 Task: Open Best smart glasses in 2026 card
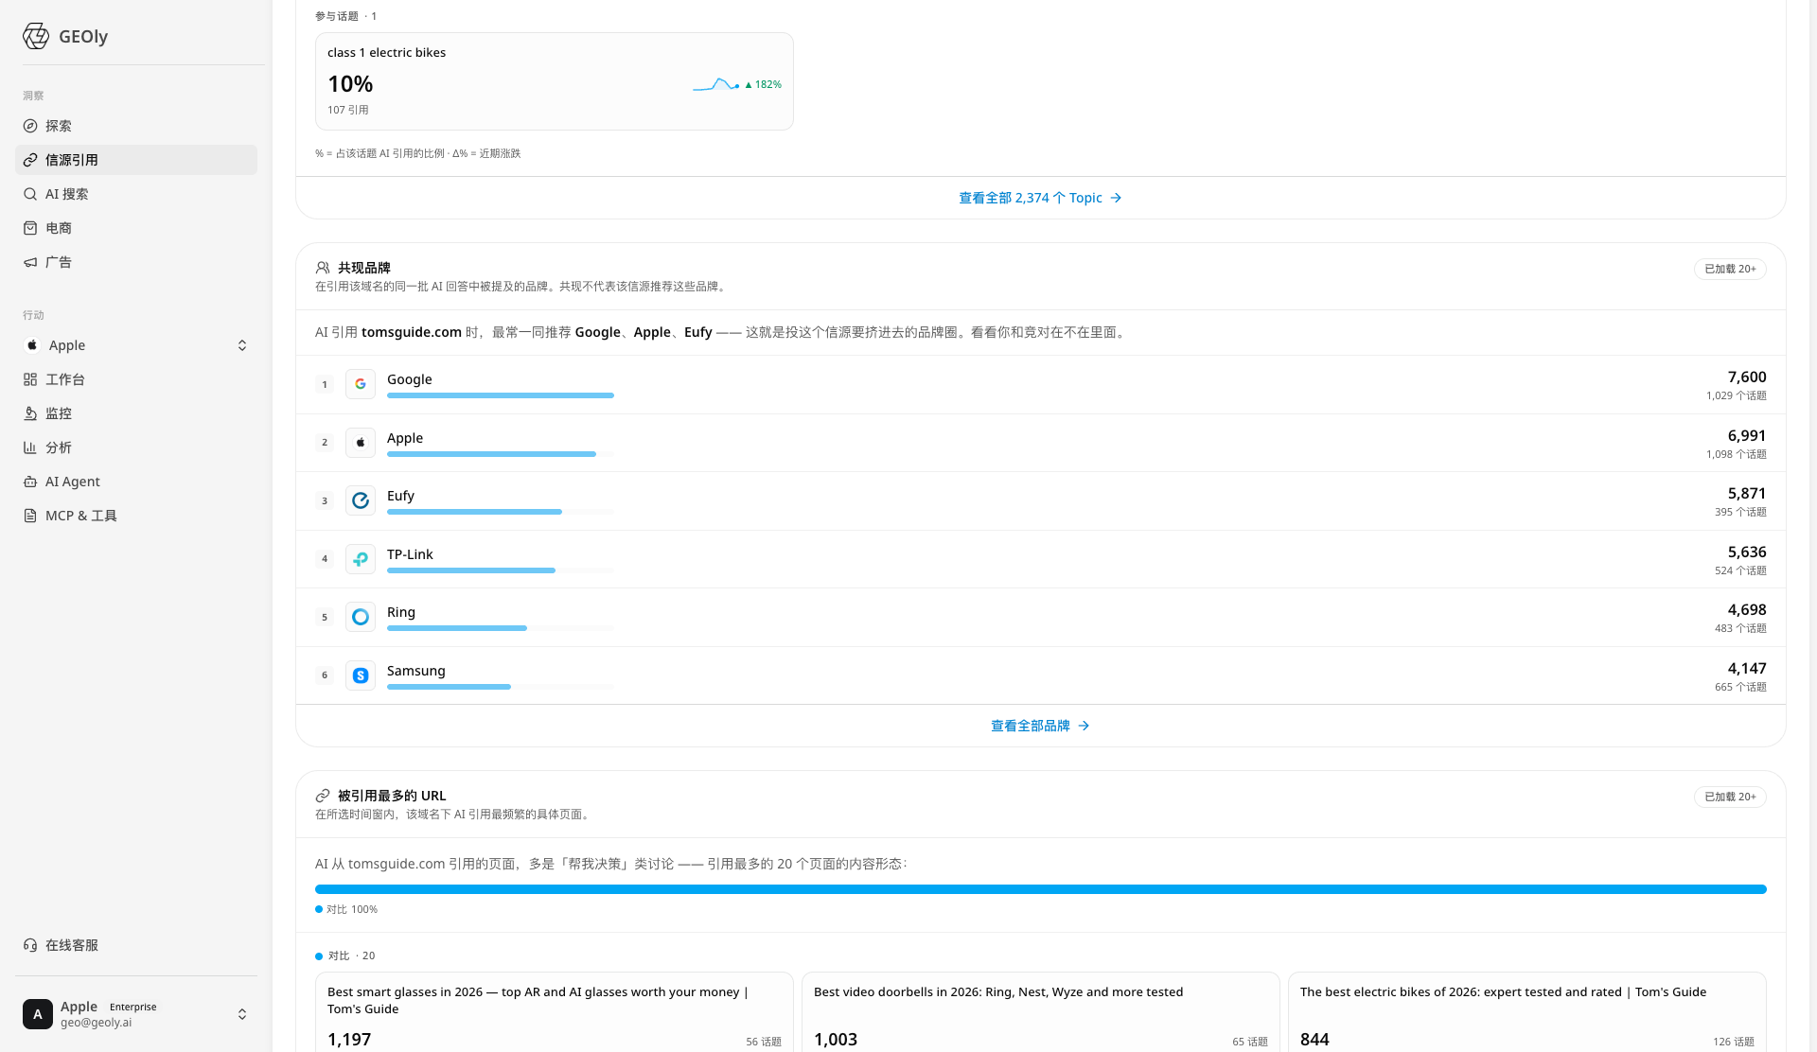click(x=555, y=1012)
